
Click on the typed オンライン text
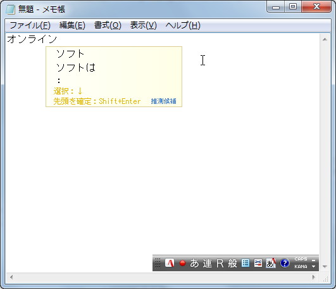pos(32,39)
